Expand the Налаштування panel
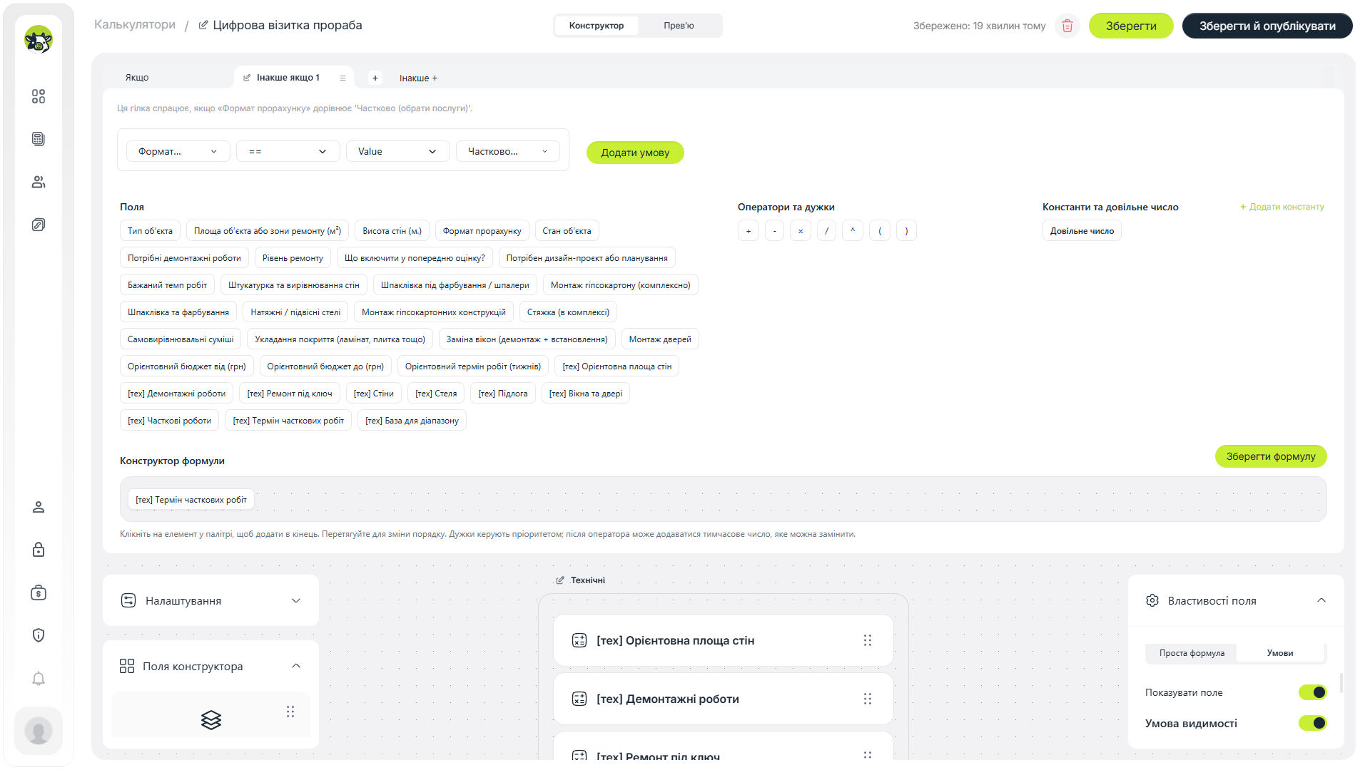This screenshot has height=770, width=1370. tap(210, 600)
